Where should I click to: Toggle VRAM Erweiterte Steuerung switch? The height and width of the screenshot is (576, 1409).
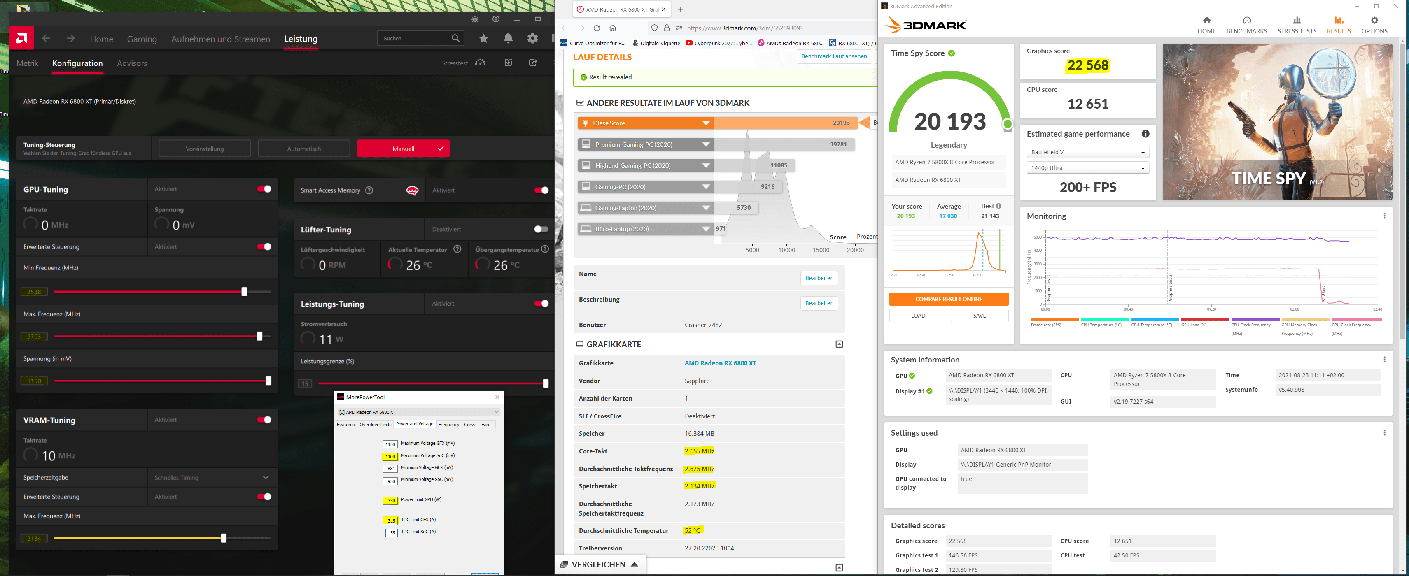[x=264, y=497]
